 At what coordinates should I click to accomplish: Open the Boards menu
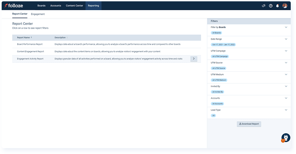[41, 6]
